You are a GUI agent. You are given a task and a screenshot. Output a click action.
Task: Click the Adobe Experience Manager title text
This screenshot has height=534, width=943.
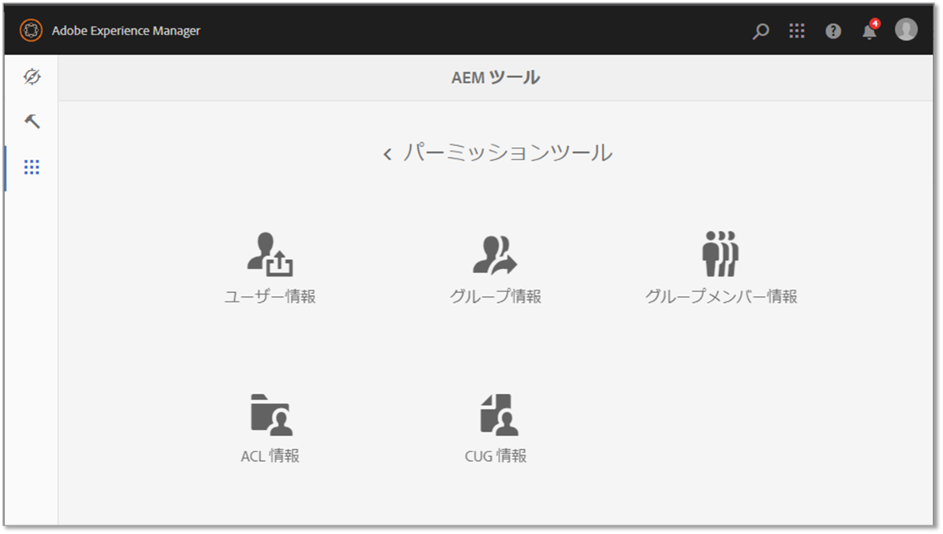tap(126, 31)
